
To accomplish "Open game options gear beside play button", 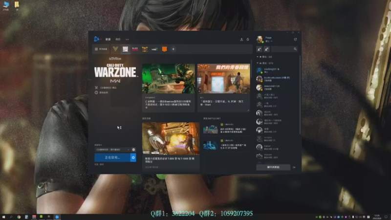I will tap(133, 157).
